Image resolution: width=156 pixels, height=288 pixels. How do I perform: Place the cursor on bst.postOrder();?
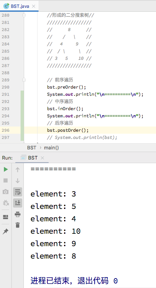click(68, 130)
